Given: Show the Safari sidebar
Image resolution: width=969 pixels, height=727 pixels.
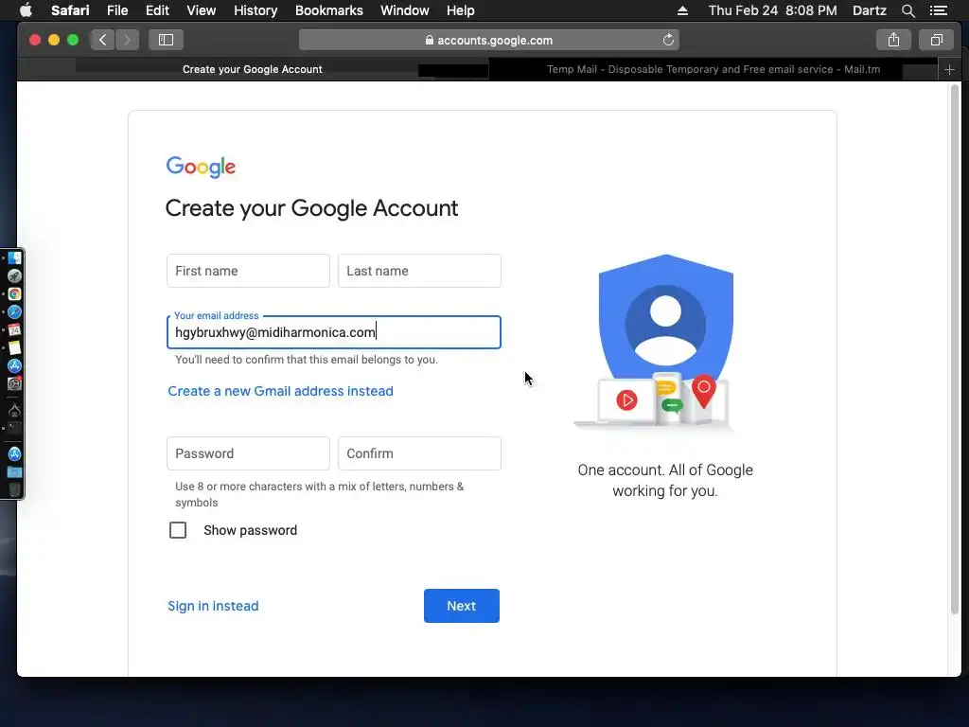Looking at the screenshot, I should tap(166, 40).
